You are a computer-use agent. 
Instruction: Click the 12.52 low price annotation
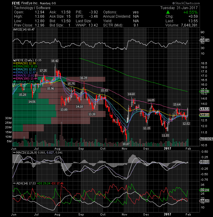click(x=186, y=123)
